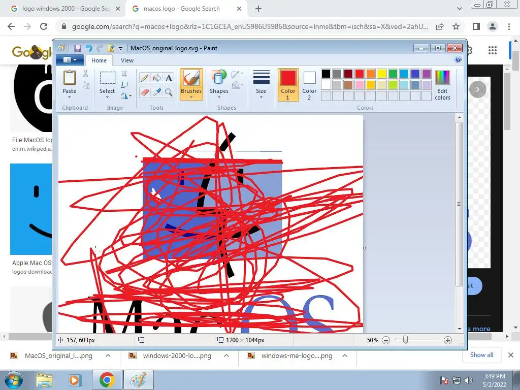Bookmark this page with the star icon
This screenshot has width=520, height=390.
457,26
